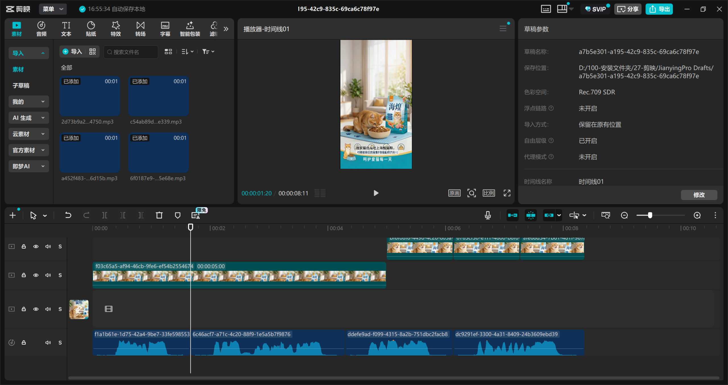Click the 比例 aspect ratio icon
The image size is (728, 385).
[489, 193]
